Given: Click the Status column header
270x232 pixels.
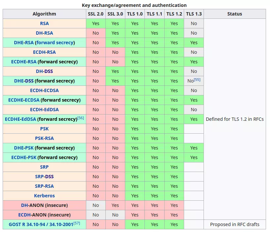Looking at the screenshot, I should click(x=235, y=14).
